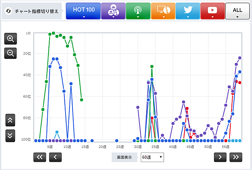Expand the YouTube metric dropdown arrow

(x=212, y=17)
